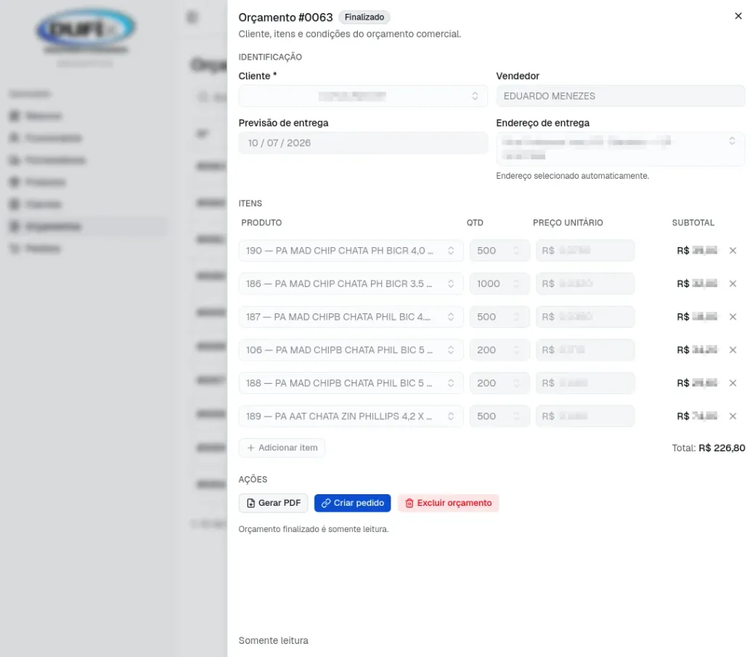The width and height of the screenshot is (755, 657).
Task: Click the unit price field for item 190
Action: tap(585, 251)
